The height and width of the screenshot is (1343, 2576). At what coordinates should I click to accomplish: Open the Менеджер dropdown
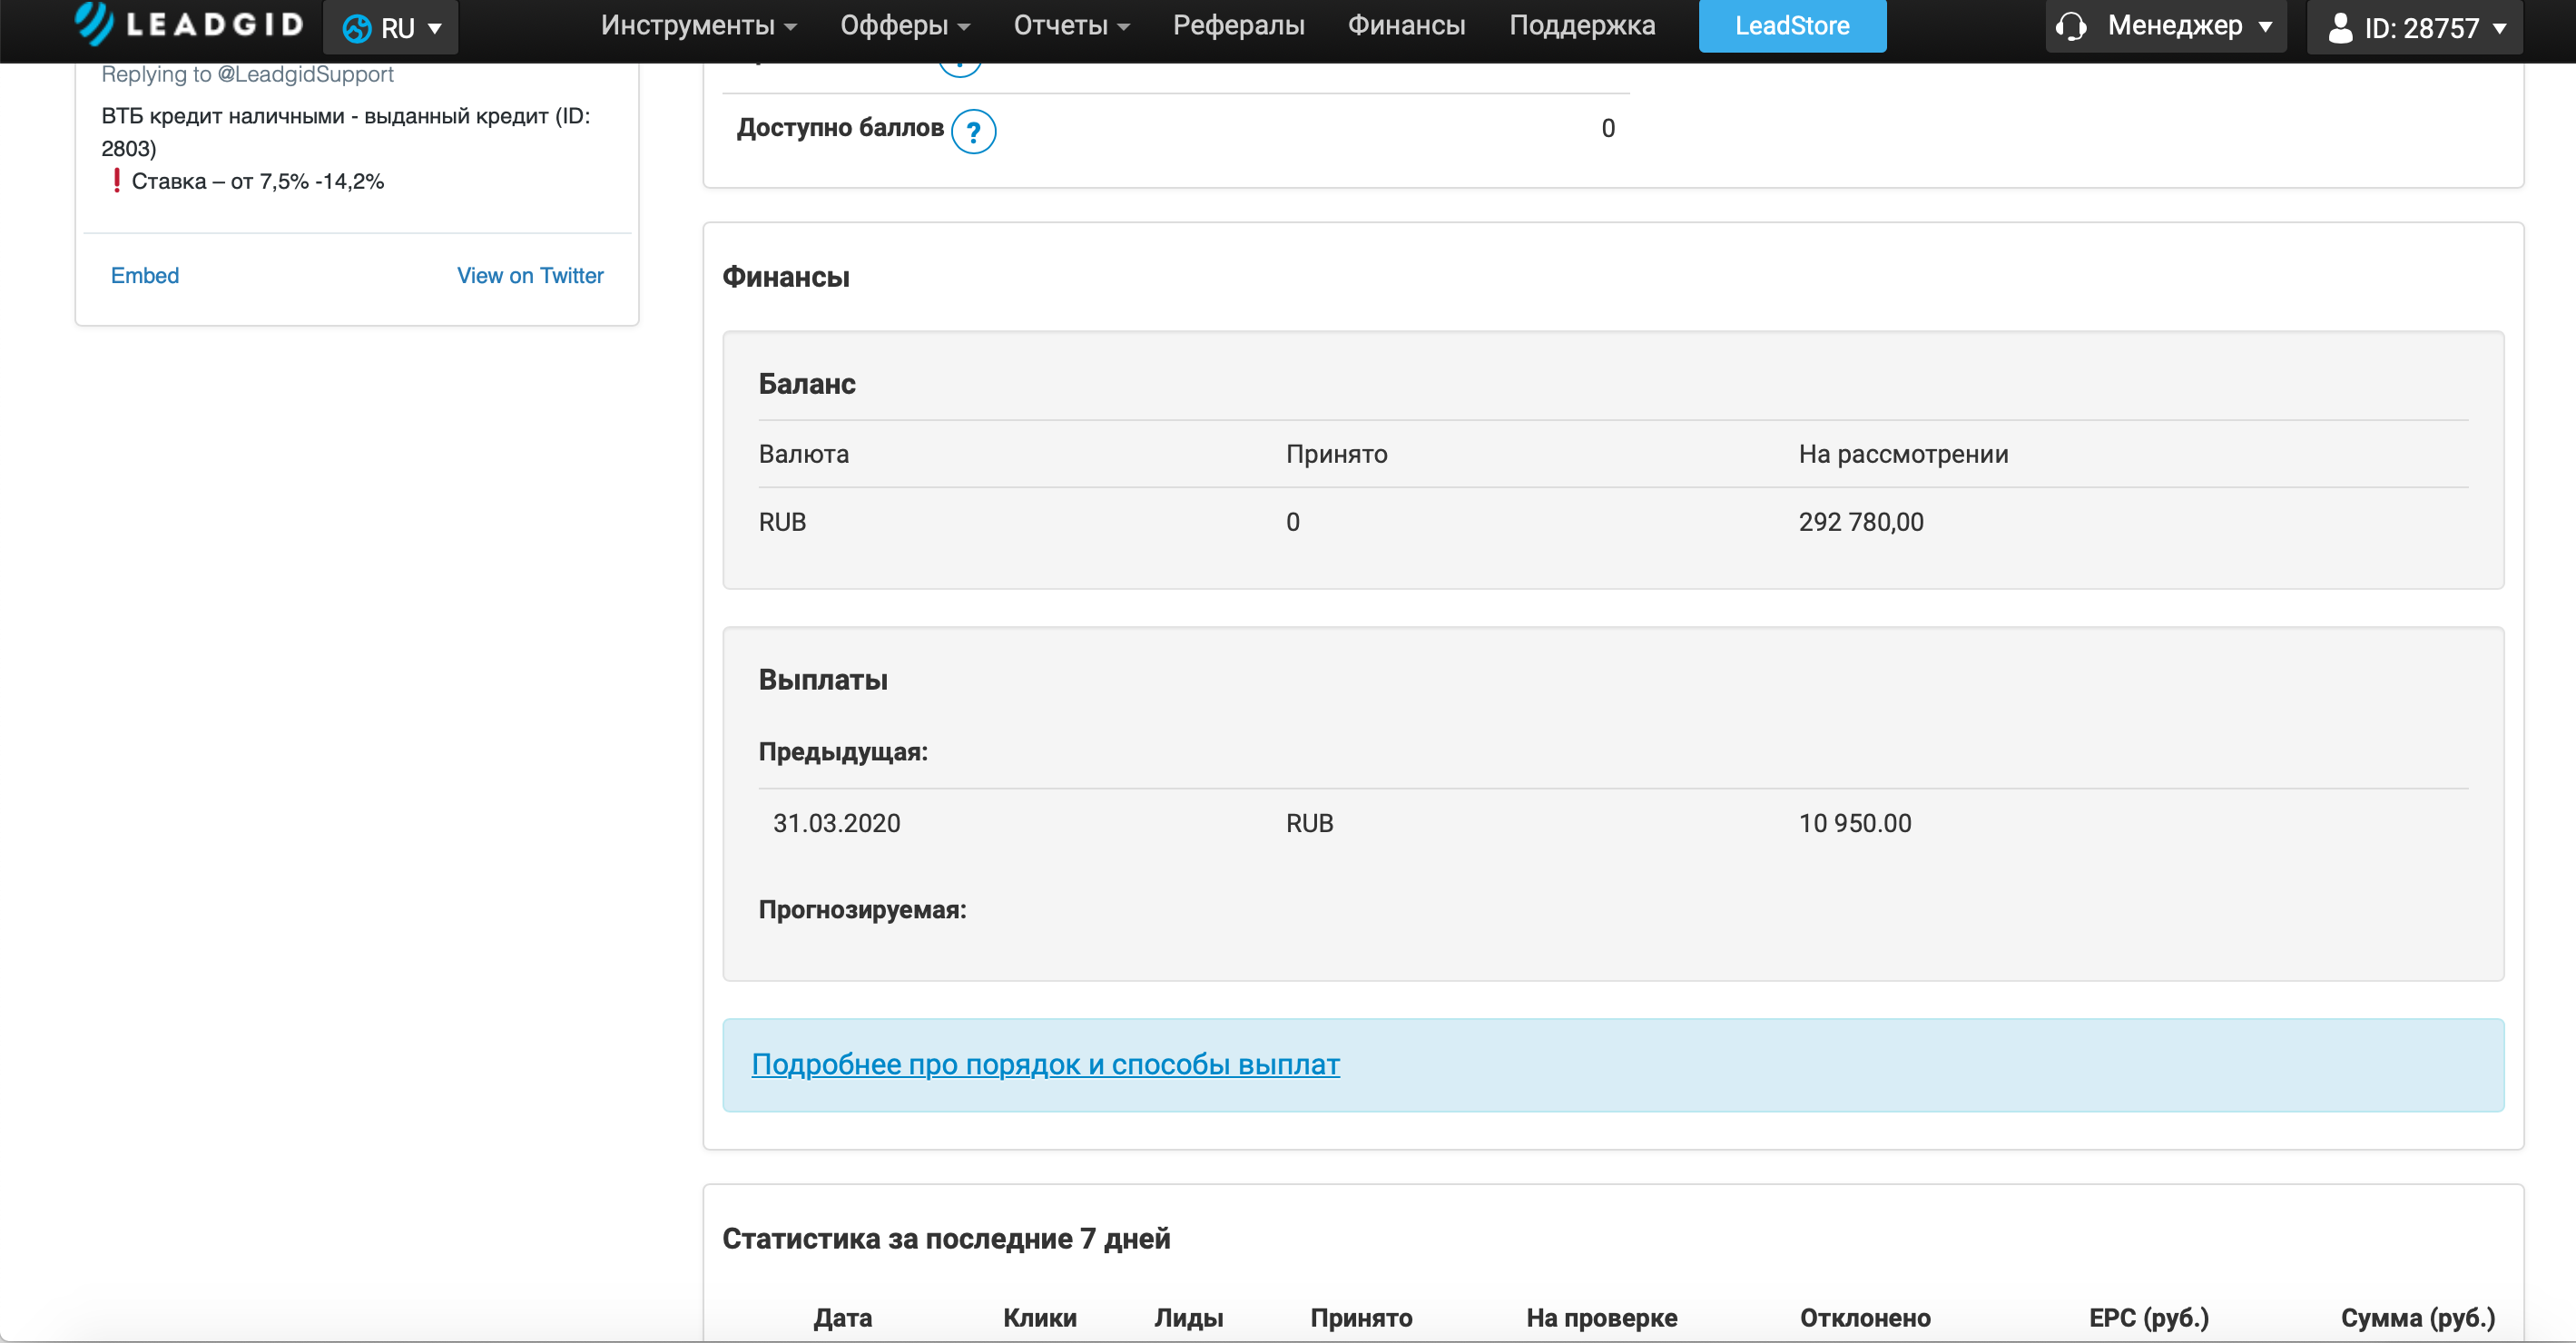coord(2189,25)
